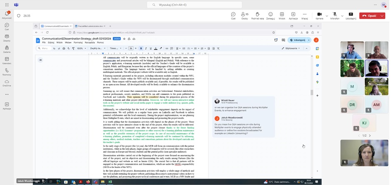The image size is (391, 185).
Task: Raise hand with Podnieś rękę
Action: 257,15
